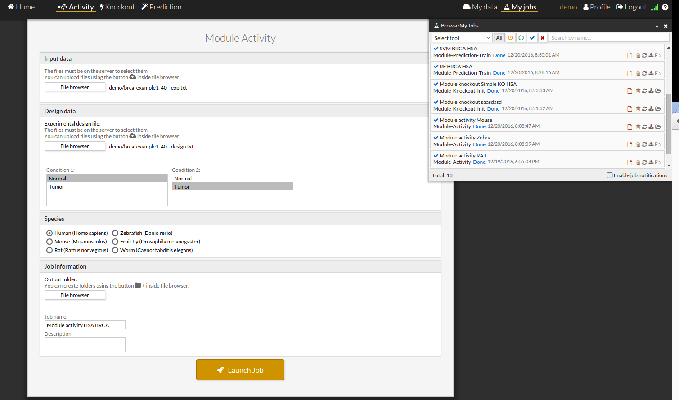Select Mouse (Mus musculus) species
Screen dimensions: 679x400
pyautogui.click(x=49, y=242)
